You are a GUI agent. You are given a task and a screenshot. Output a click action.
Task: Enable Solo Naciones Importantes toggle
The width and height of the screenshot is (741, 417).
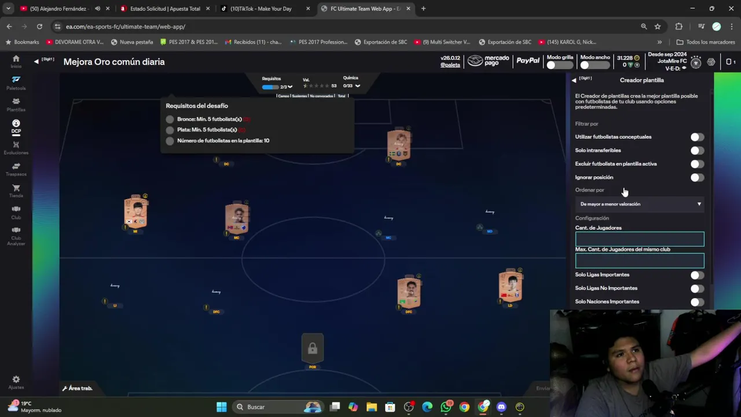(697, 302)
